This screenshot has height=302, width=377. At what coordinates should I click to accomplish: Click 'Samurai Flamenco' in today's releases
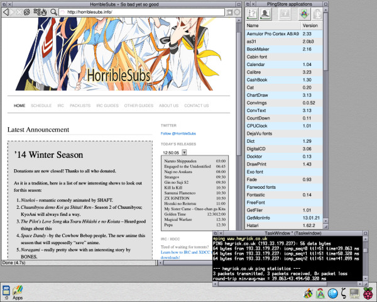pos(180,193)
